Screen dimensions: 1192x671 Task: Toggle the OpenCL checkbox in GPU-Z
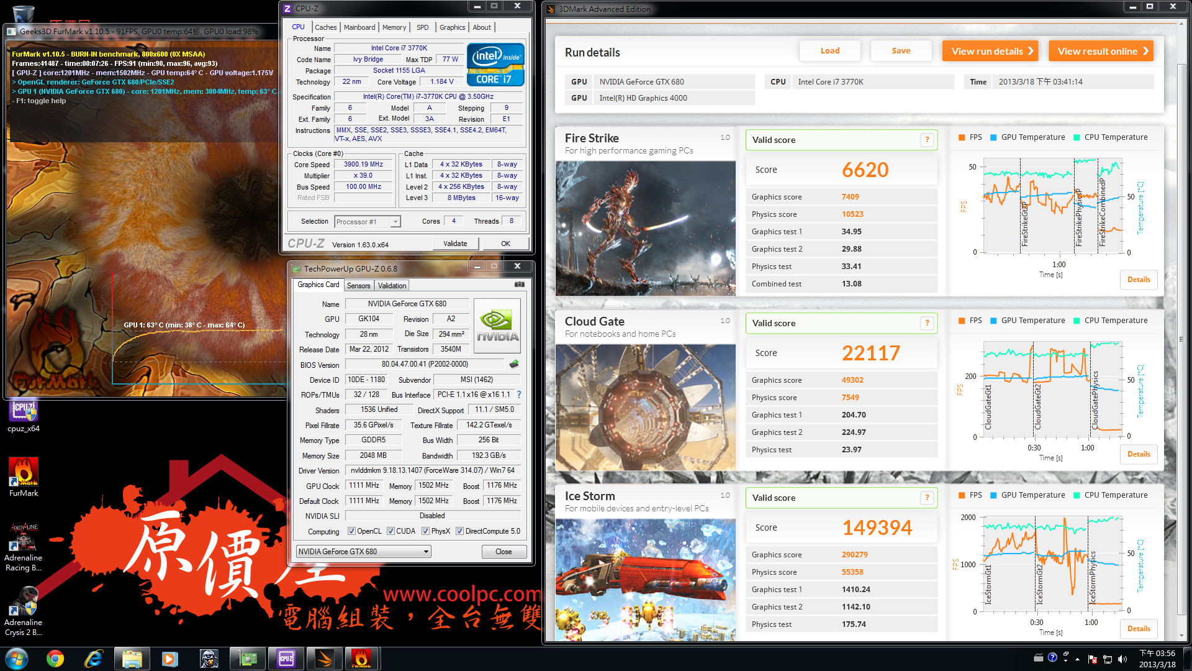tap(351, 531)
